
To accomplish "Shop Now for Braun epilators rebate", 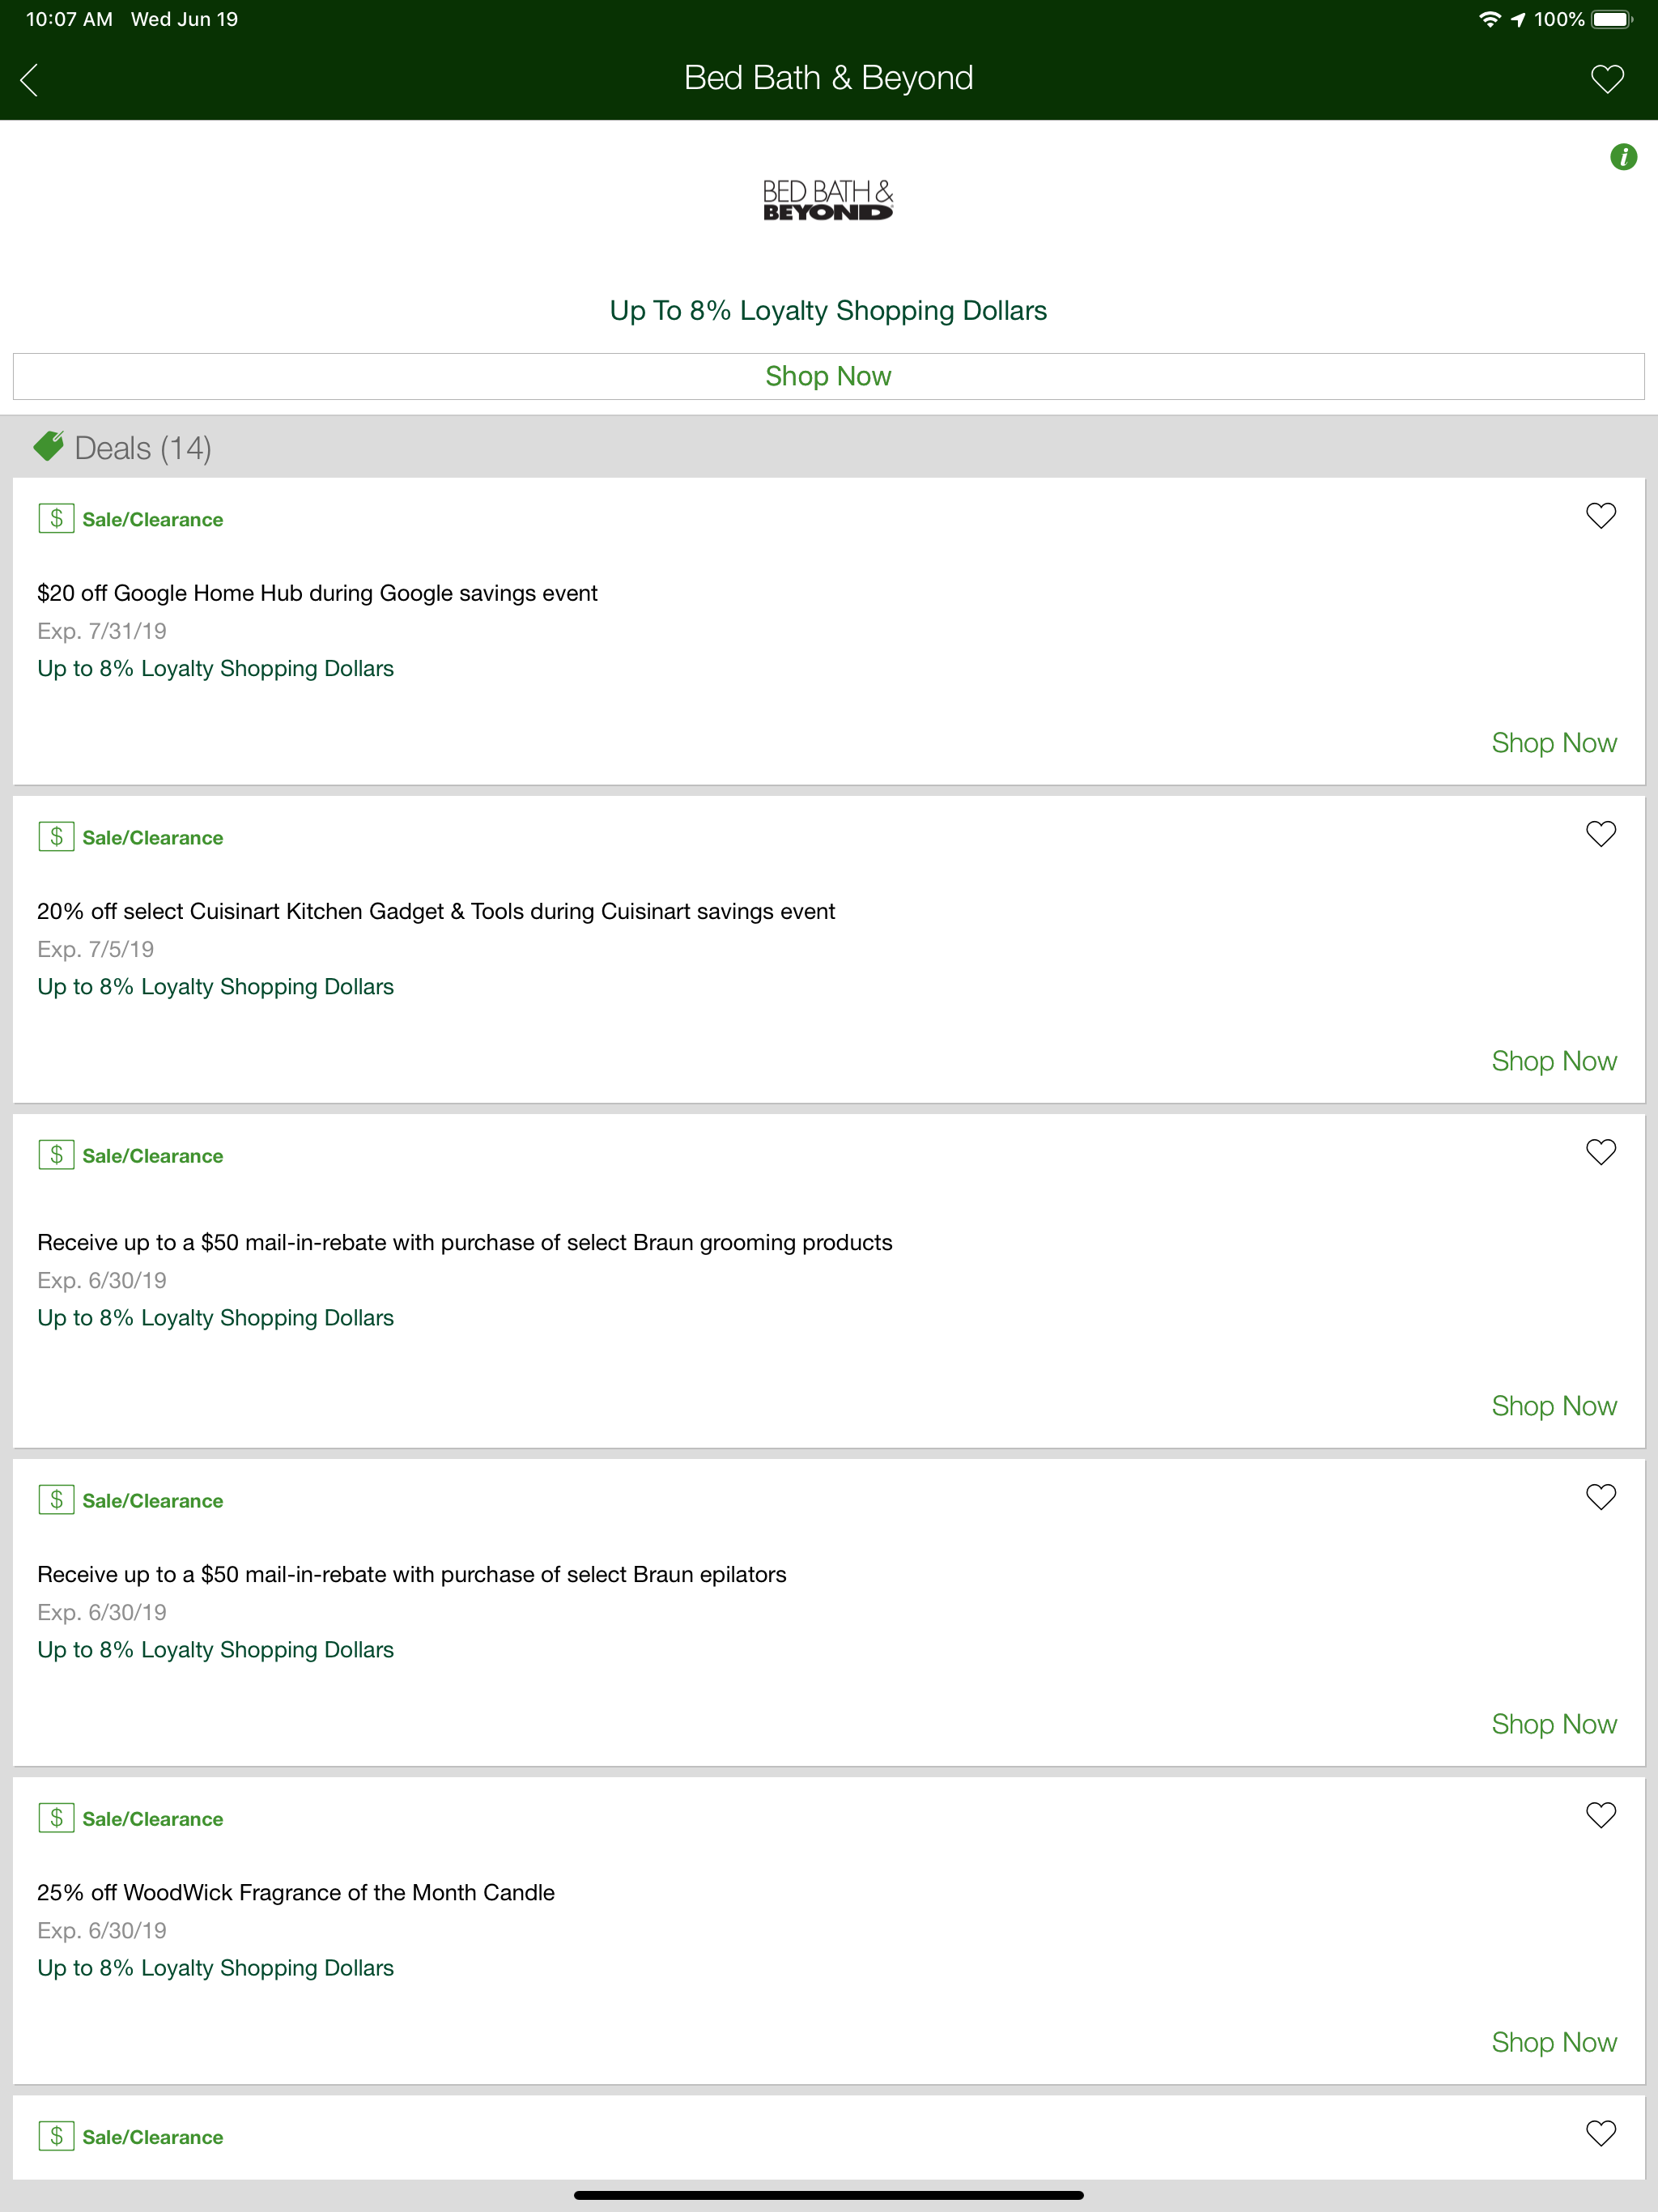I will (x=1554, y=1724).
